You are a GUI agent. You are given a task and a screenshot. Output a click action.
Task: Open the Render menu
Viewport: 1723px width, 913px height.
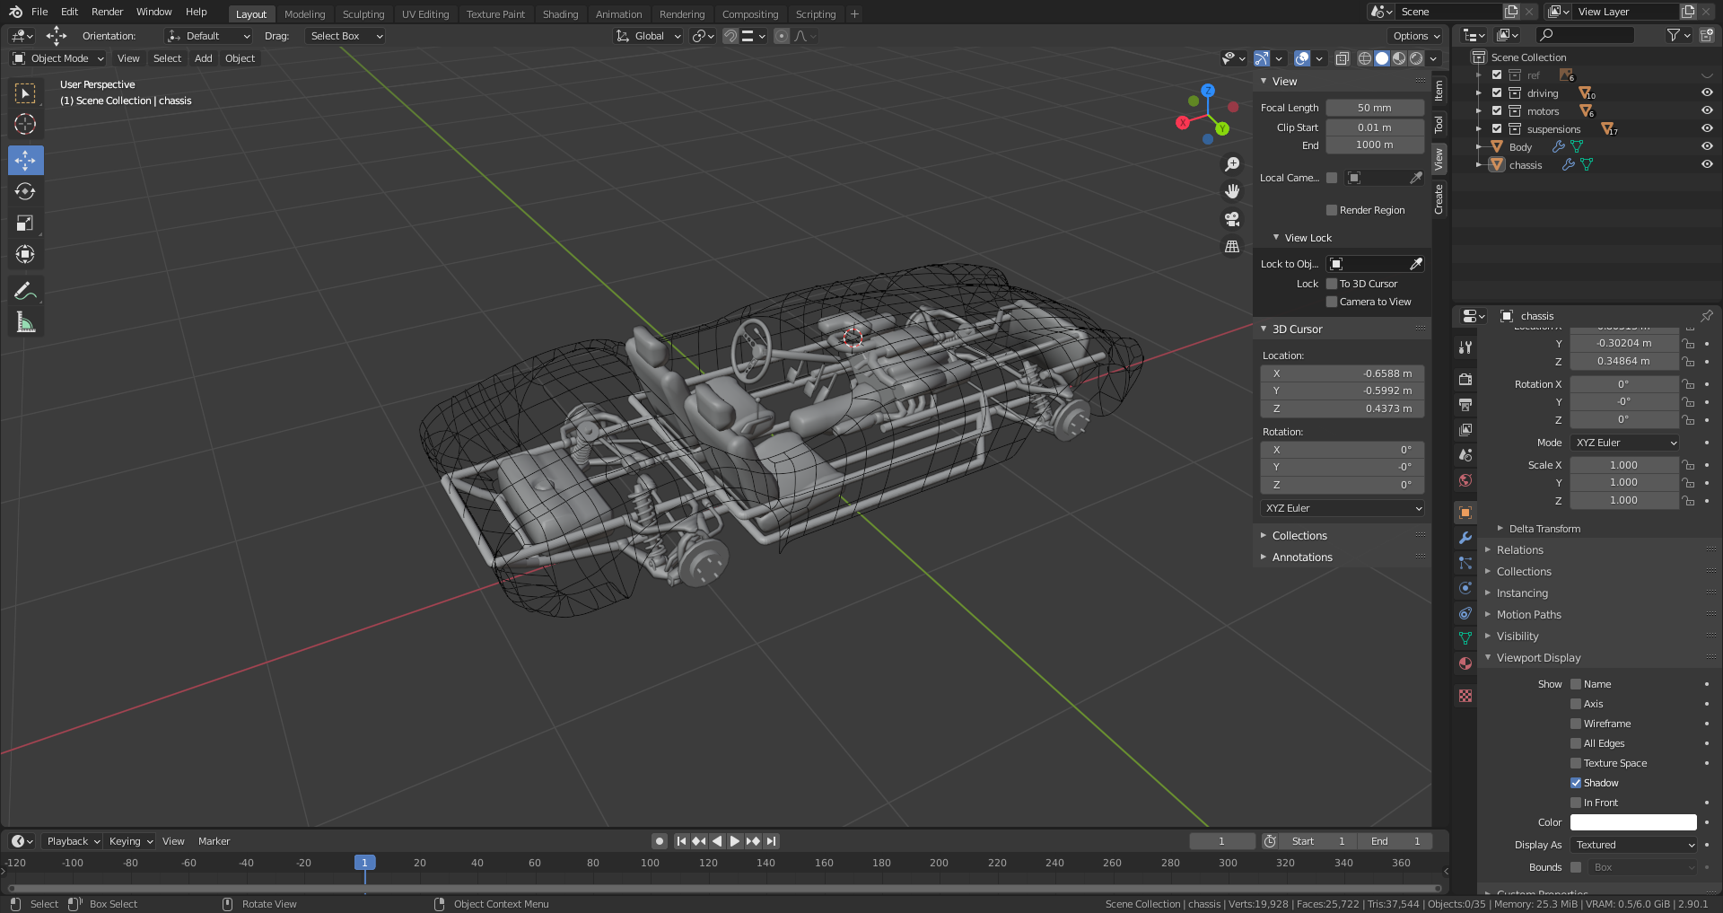click(107, 12)
